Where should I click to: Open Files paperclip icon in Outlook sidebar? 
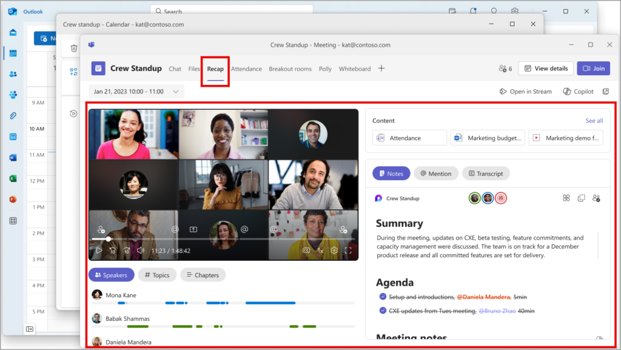(x=13, y=116)
